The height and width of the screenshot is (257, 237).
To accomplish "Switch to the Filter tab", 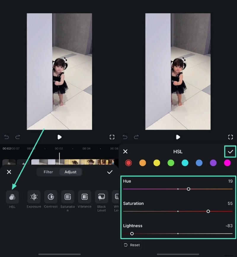I will tap(48, 172).
